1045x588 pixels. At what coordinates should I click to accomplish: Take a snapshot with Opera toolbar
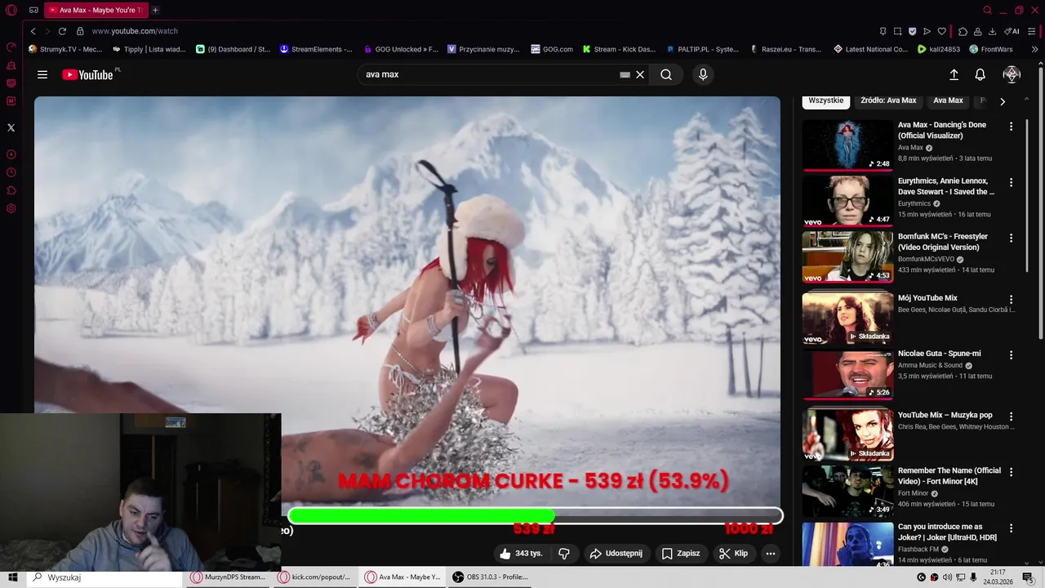point(897,31)
